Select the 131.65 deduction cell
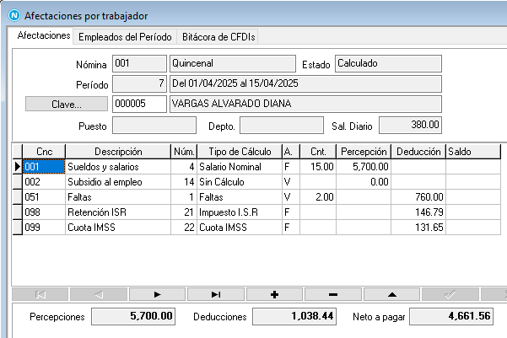 (418, 228)
